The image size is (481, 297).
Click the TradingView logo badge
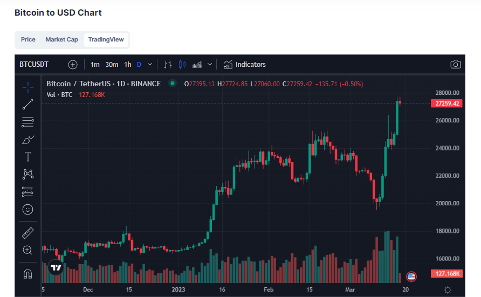[56, 267]
